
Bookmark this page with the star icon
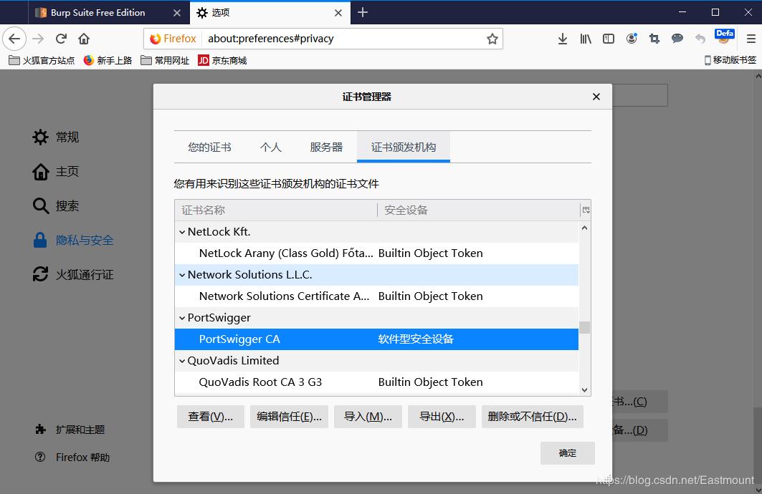pyautogui.click(x=492, y=39)
